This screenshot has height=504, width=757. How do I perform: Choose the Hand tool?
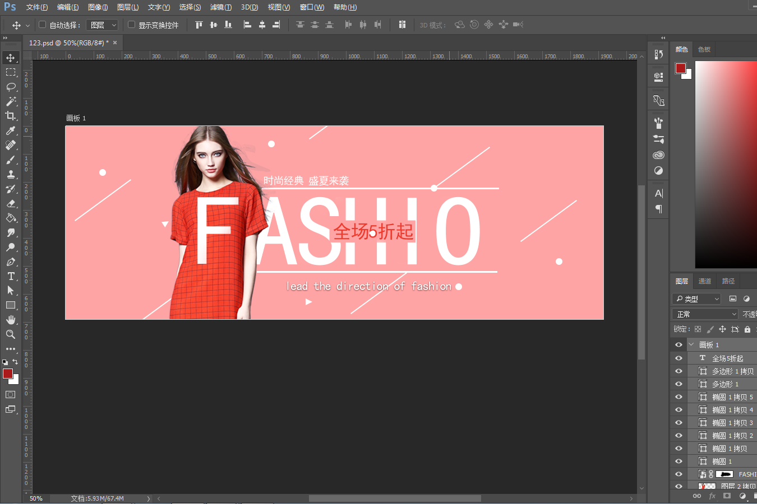10,320
